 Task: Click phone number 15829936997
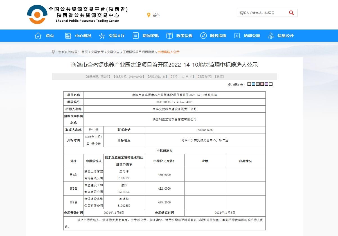(205, 130)
